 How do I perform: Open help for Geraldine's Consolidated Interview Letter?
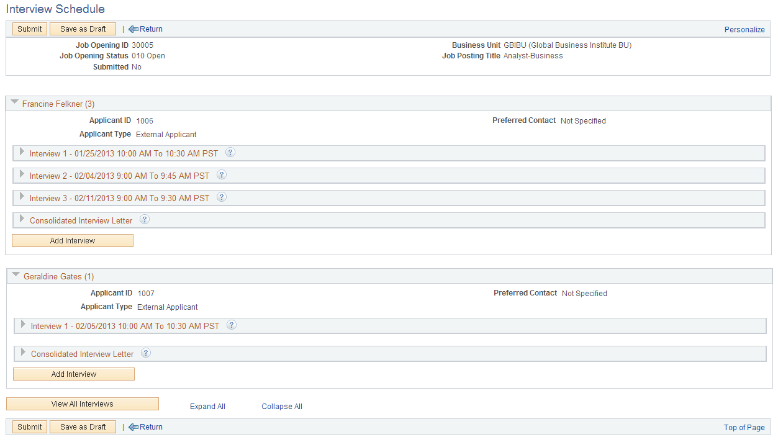(145, 353)
